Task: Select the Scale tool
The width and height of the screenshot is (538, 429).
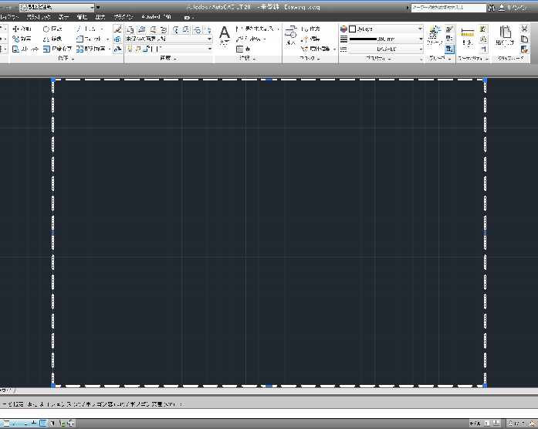Action: [x=57, y=49]
